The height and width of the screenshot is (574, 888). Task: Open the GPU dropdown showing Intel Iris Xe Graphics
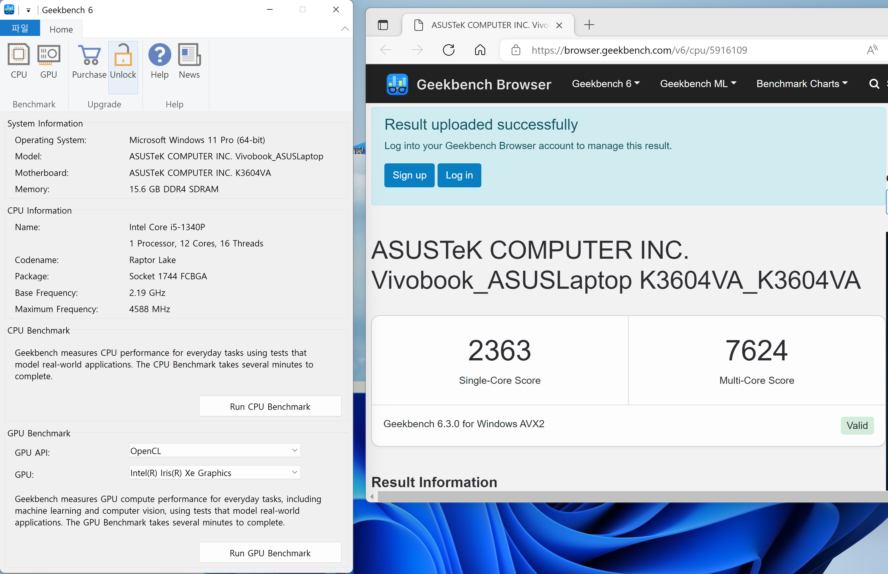tap(214, 473)
